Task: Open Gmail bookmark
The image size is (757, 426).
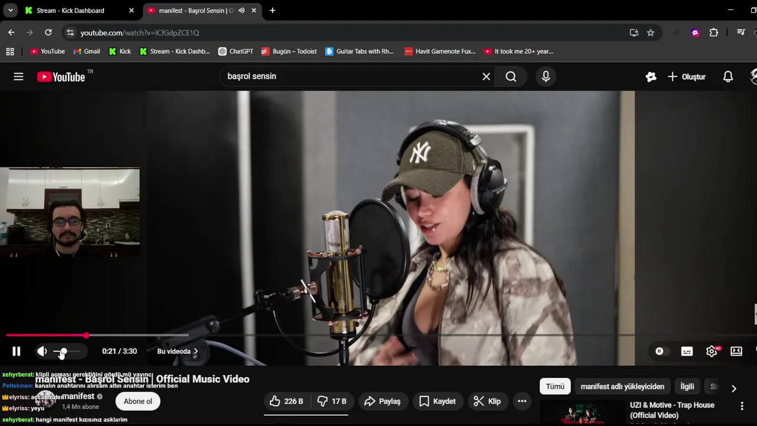Action: 86,51
